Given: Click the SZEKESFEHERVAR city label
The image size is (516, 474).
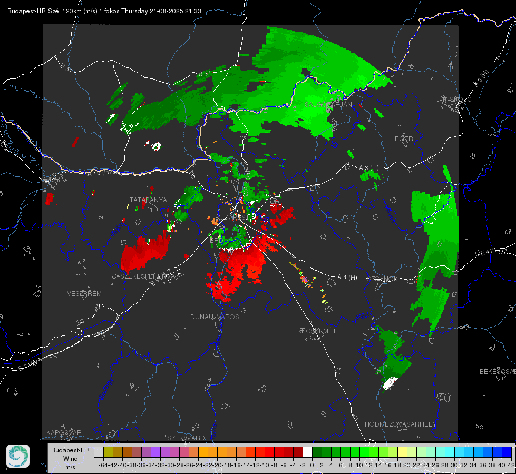Looking at the screenshot, I should (x=150, y=276).
